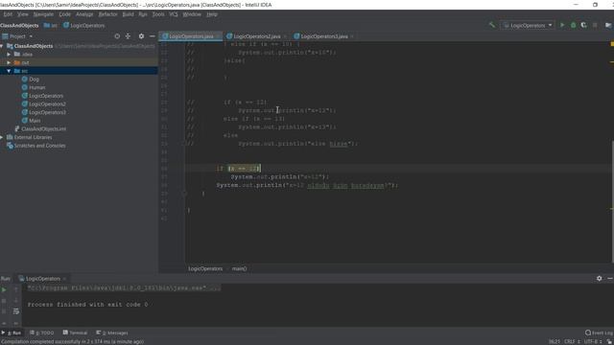Click ClassAndObjects.iml file icon

click(17, 128)
